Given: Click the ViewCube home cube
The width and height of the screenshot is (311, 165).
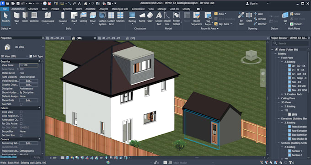Looking at the screenshot, I should (251, 55).
